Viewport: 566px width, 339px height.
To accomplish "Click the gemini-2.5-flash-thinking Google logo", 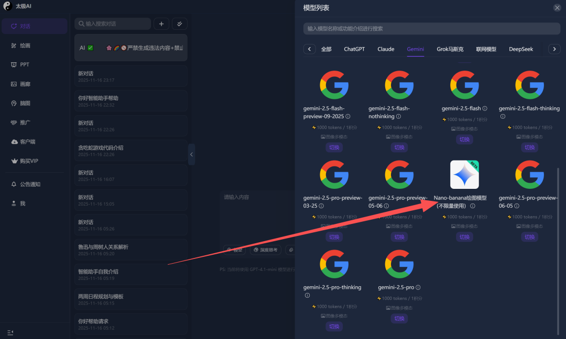I will [529, 85].
